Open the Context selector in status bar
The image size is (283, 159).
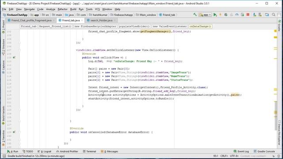click(x=253, y=156)
